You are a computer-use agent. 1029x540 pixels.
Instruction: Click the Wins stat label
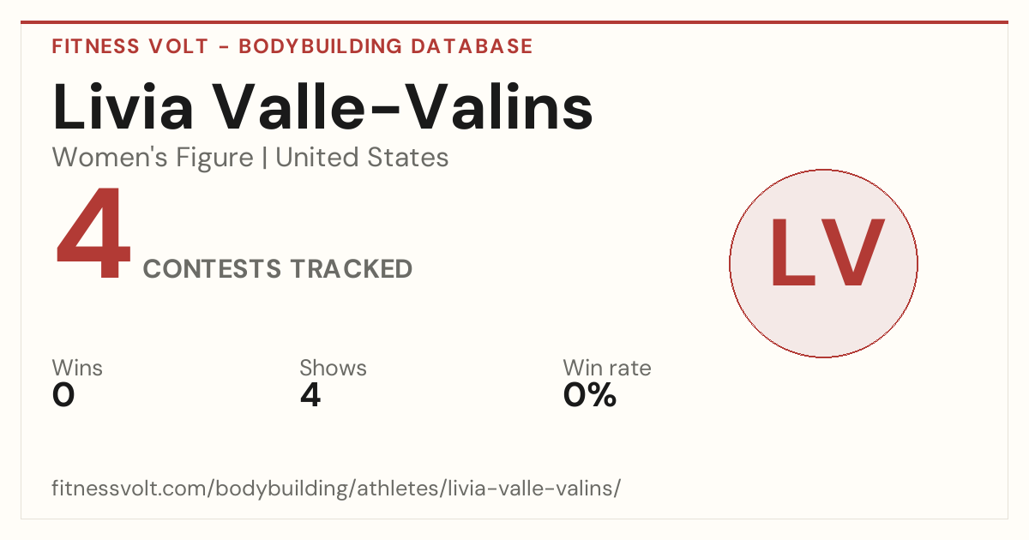click(x=77, y=368)
